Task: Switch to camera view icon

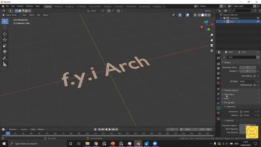Action: (x=212, y=45)
